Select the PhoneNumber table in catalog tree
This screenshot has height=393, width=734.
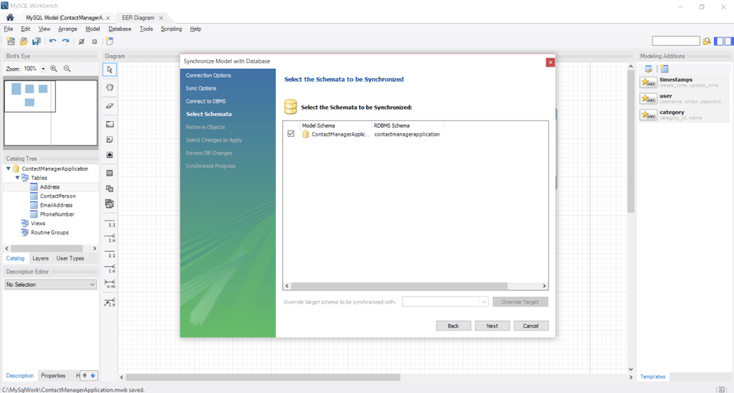pyautogui.click(x=57, y=214)
